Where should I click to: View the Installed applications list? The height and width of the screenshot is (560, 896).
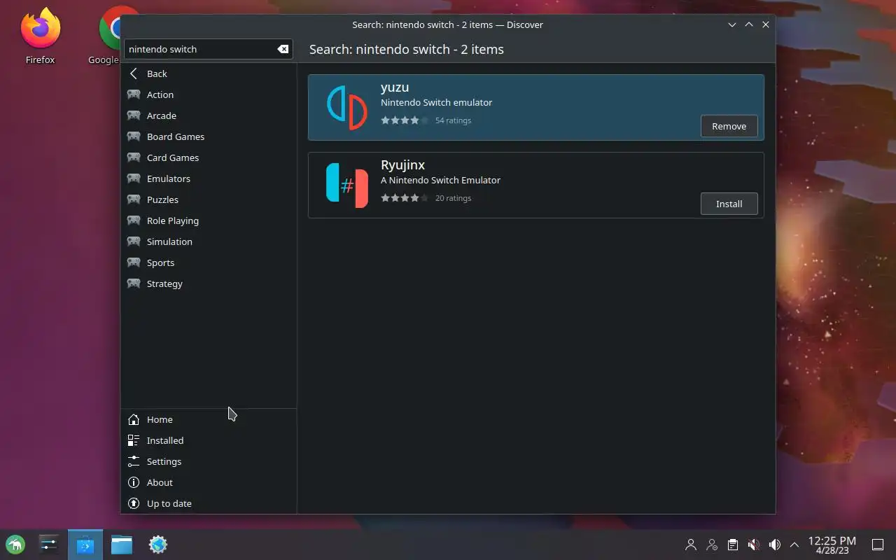(209, 440)
